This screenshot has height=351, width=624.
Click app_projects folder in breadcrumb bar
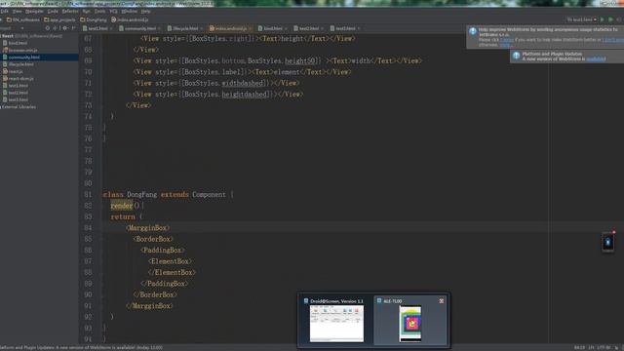pos(59,19)
